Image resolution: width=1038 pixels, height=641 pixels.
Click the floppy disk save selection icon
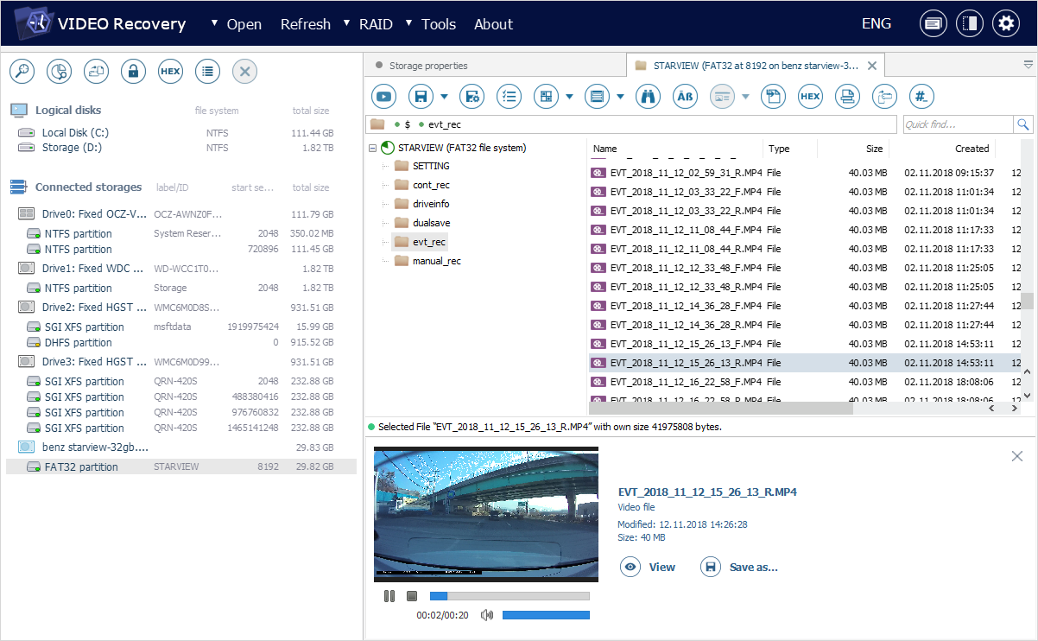pos(421,96)
